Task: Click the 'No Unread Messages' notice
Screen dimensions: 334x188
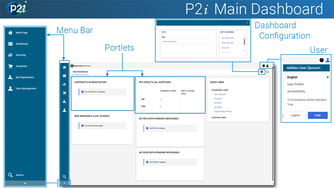Action: pos(102,126)
